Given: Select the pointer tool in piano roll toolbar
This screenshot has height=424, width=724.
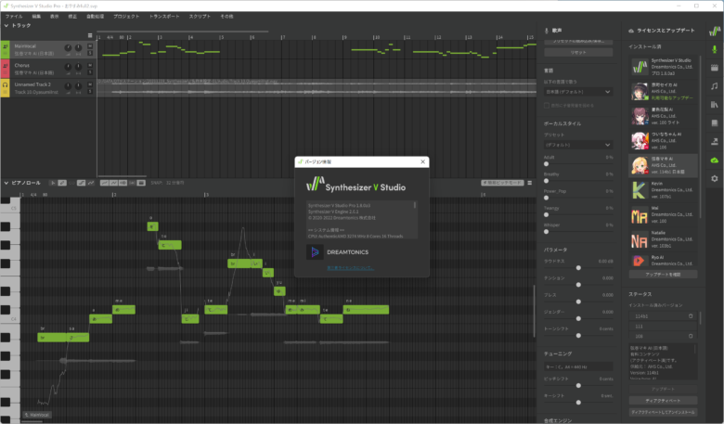Looking at the screenshot, I should click(x=53, y=183).
